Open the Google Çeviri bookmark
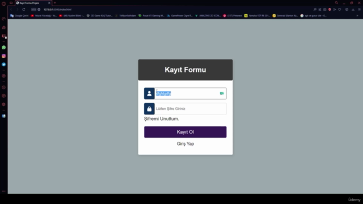Screen dimensions: 363x204 tap(19, 16)
